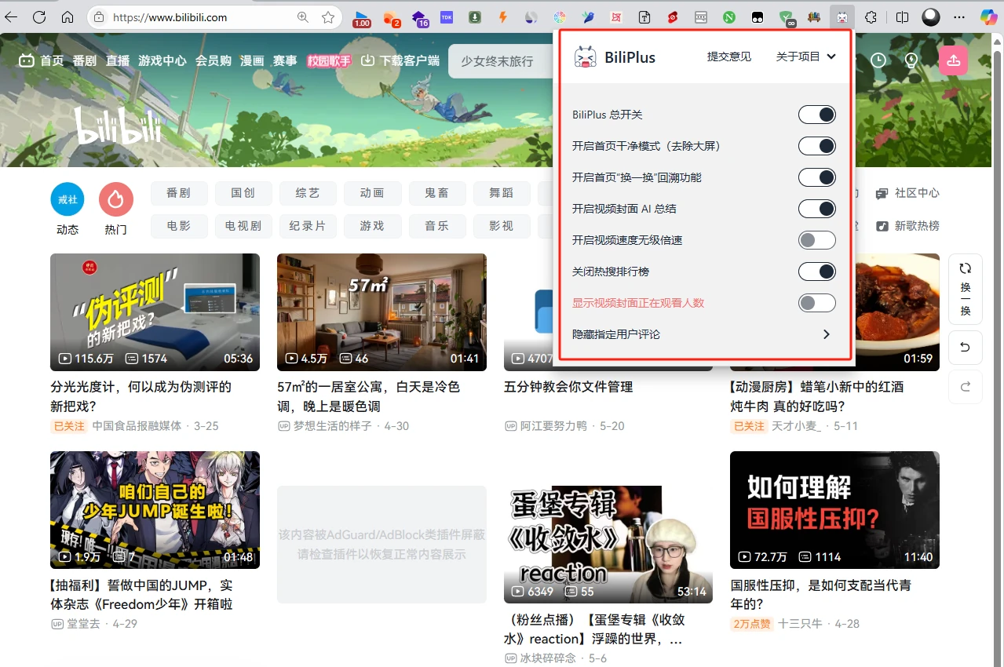Toggle the browser split screen icon

tap(902, 17)
